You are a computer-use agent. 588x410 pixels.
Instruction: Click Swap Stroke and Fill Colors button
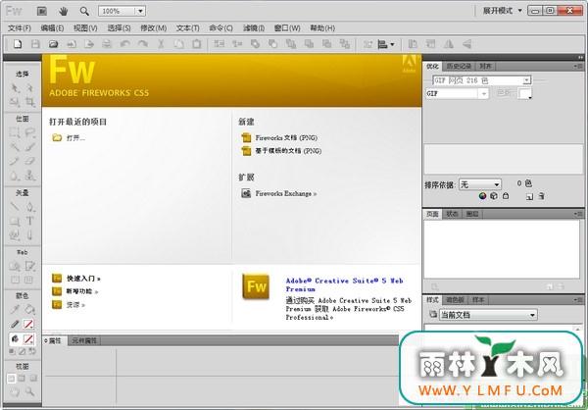point(32,351)
